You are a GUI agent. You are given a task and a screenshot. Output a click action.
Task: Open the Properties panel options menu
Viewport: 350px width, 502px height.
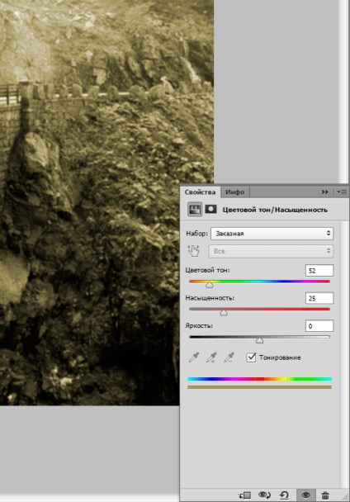(x=342, y=192)
